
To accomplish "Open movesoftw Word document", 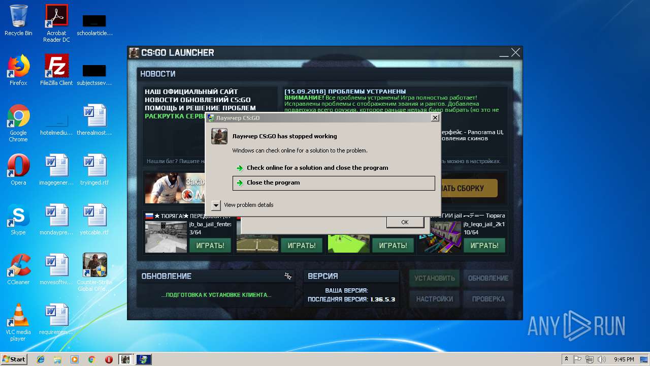I will coord(56,269).
